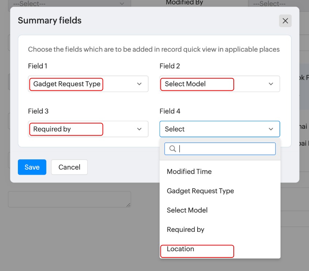Click the Modified By header text

(184, 3)
